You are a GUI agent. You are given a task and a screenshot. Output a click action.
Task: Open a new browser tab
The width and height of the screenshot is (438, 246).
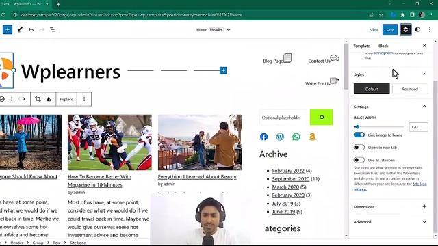tap(58, 4)
